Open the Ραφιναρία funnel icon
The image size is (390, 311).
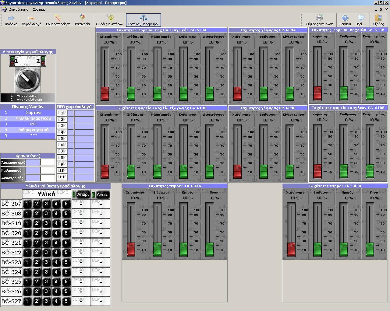(82, 20)
